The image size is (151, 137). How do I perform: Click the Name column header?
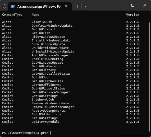coord(35,15)
